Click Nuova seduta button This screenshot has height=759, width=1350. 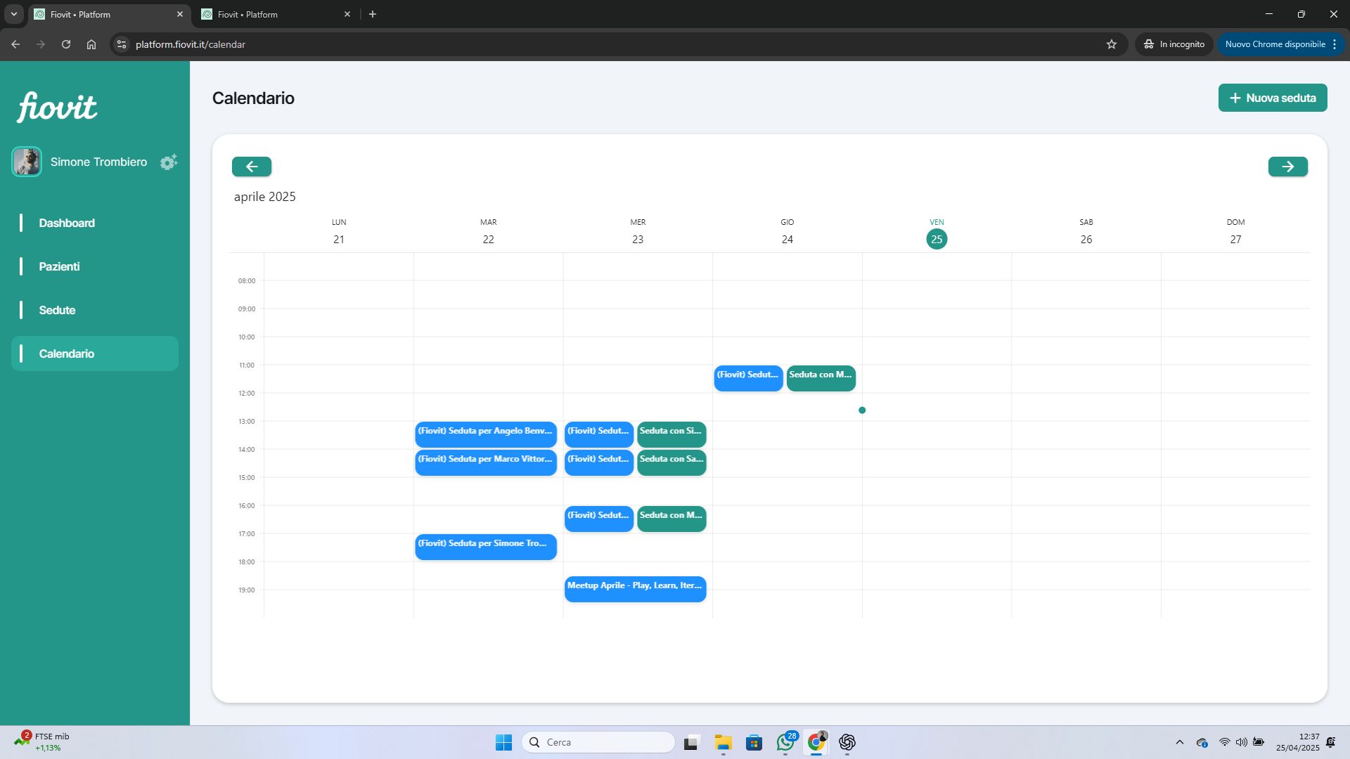click(1272, 98)
